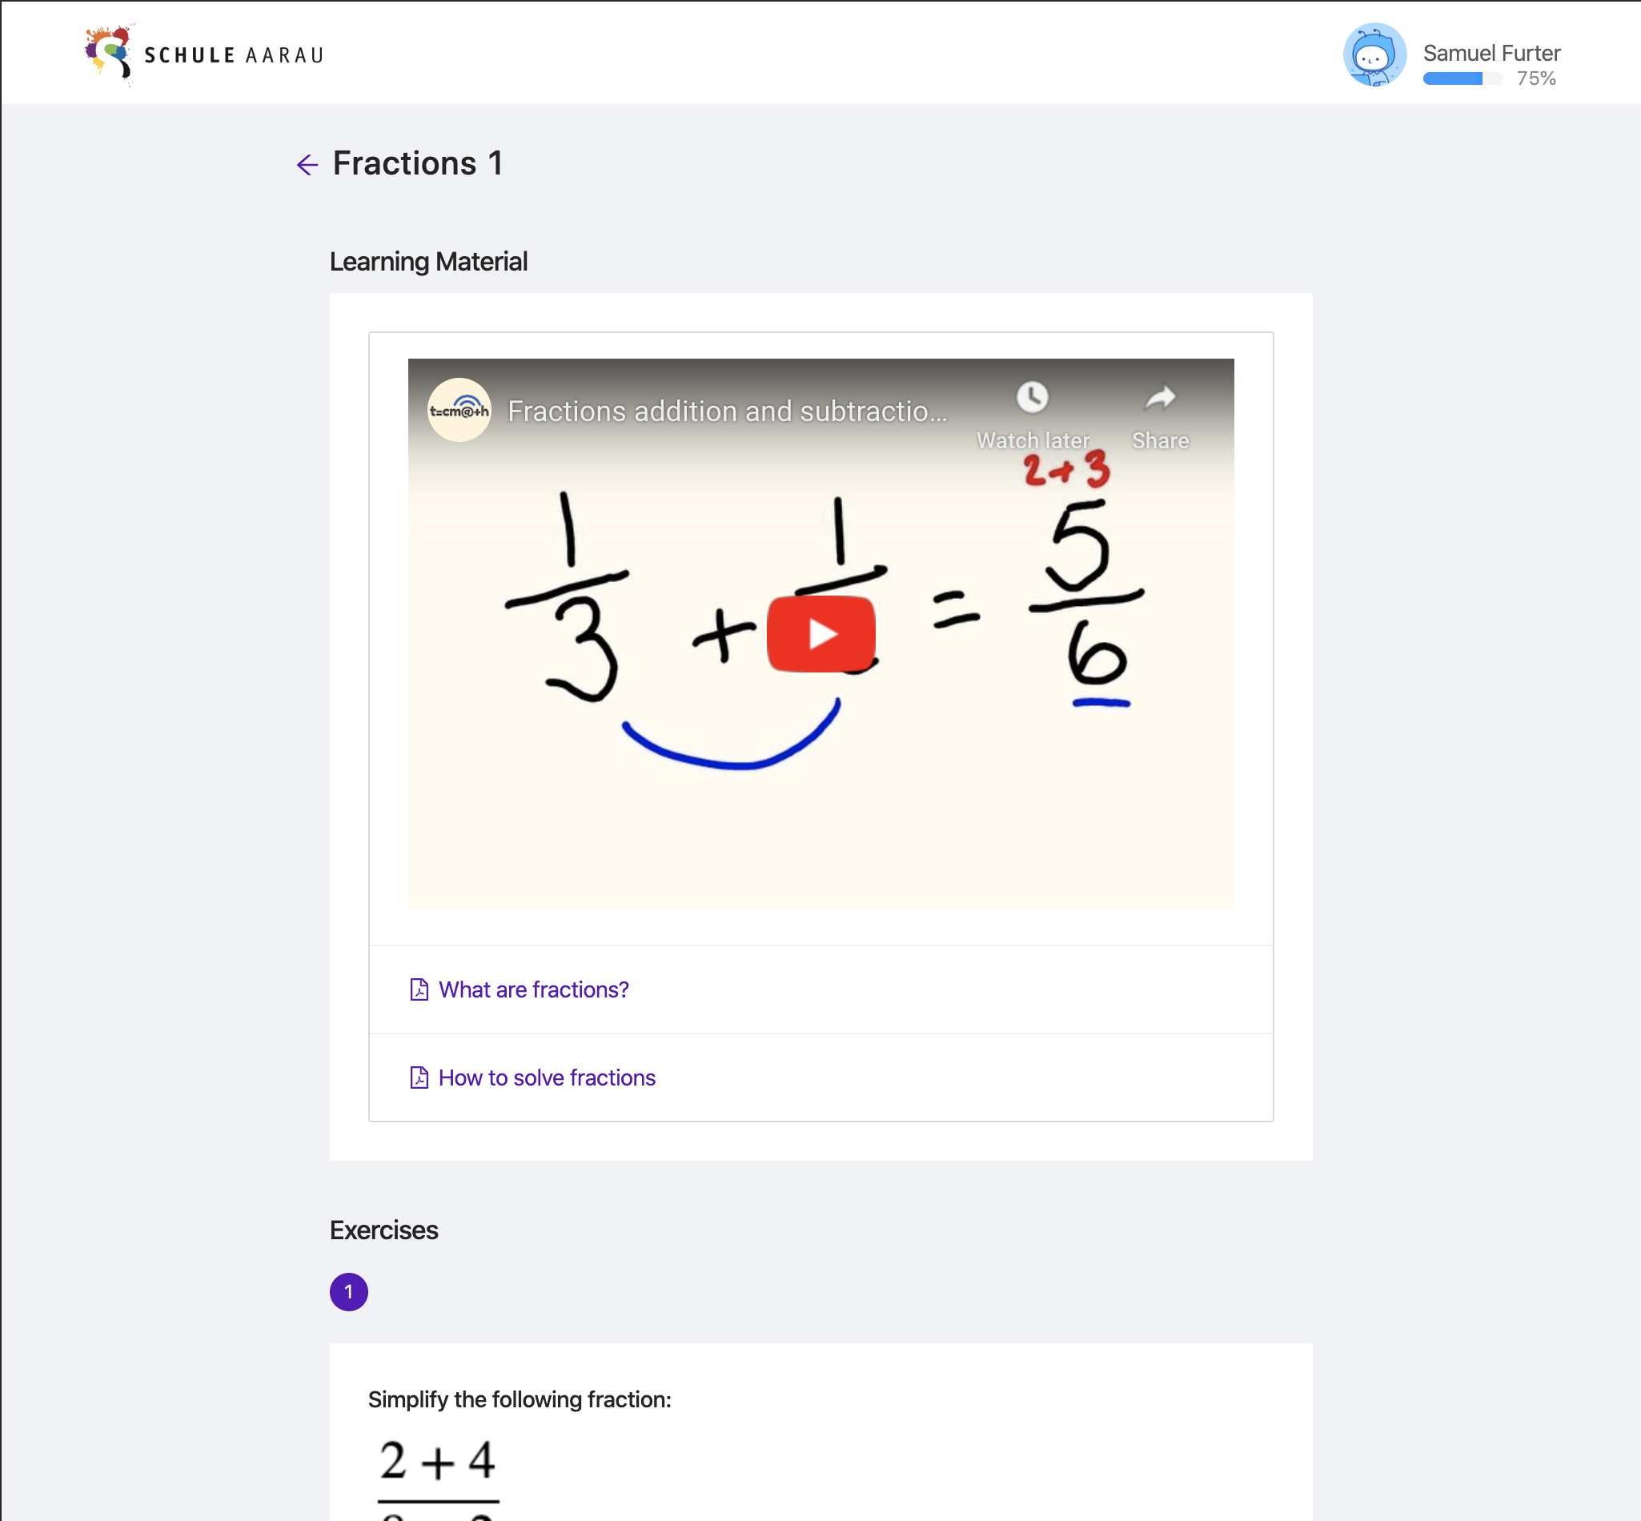This screenshot has width=1641, height=1521.
Task: Go back using the arrow beside Fractions 1
Action: (x=307, y=165)
